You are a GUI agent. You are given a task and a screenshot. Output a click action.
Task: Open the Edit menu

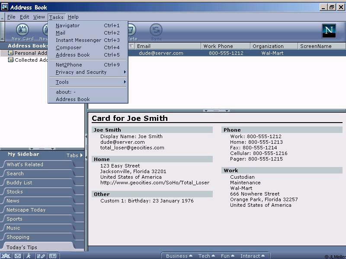coord(24,17)
